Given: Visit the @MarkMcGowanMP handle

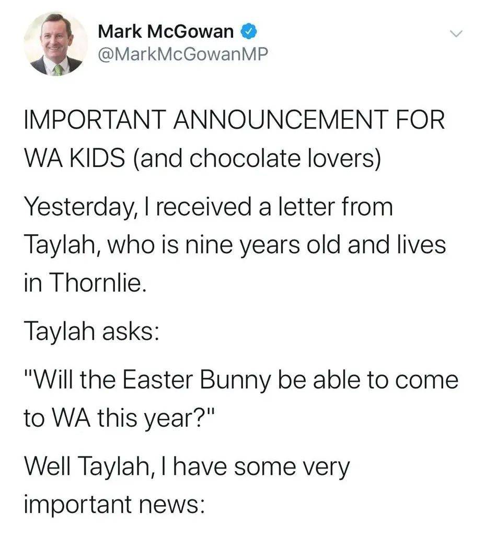Looking at the screenshot, I should click(x=183, y=54).
